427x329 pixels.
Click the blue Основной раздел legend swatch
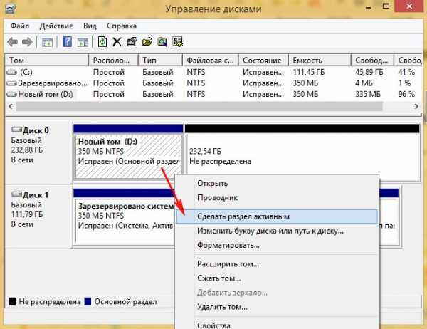pos(88,302)
